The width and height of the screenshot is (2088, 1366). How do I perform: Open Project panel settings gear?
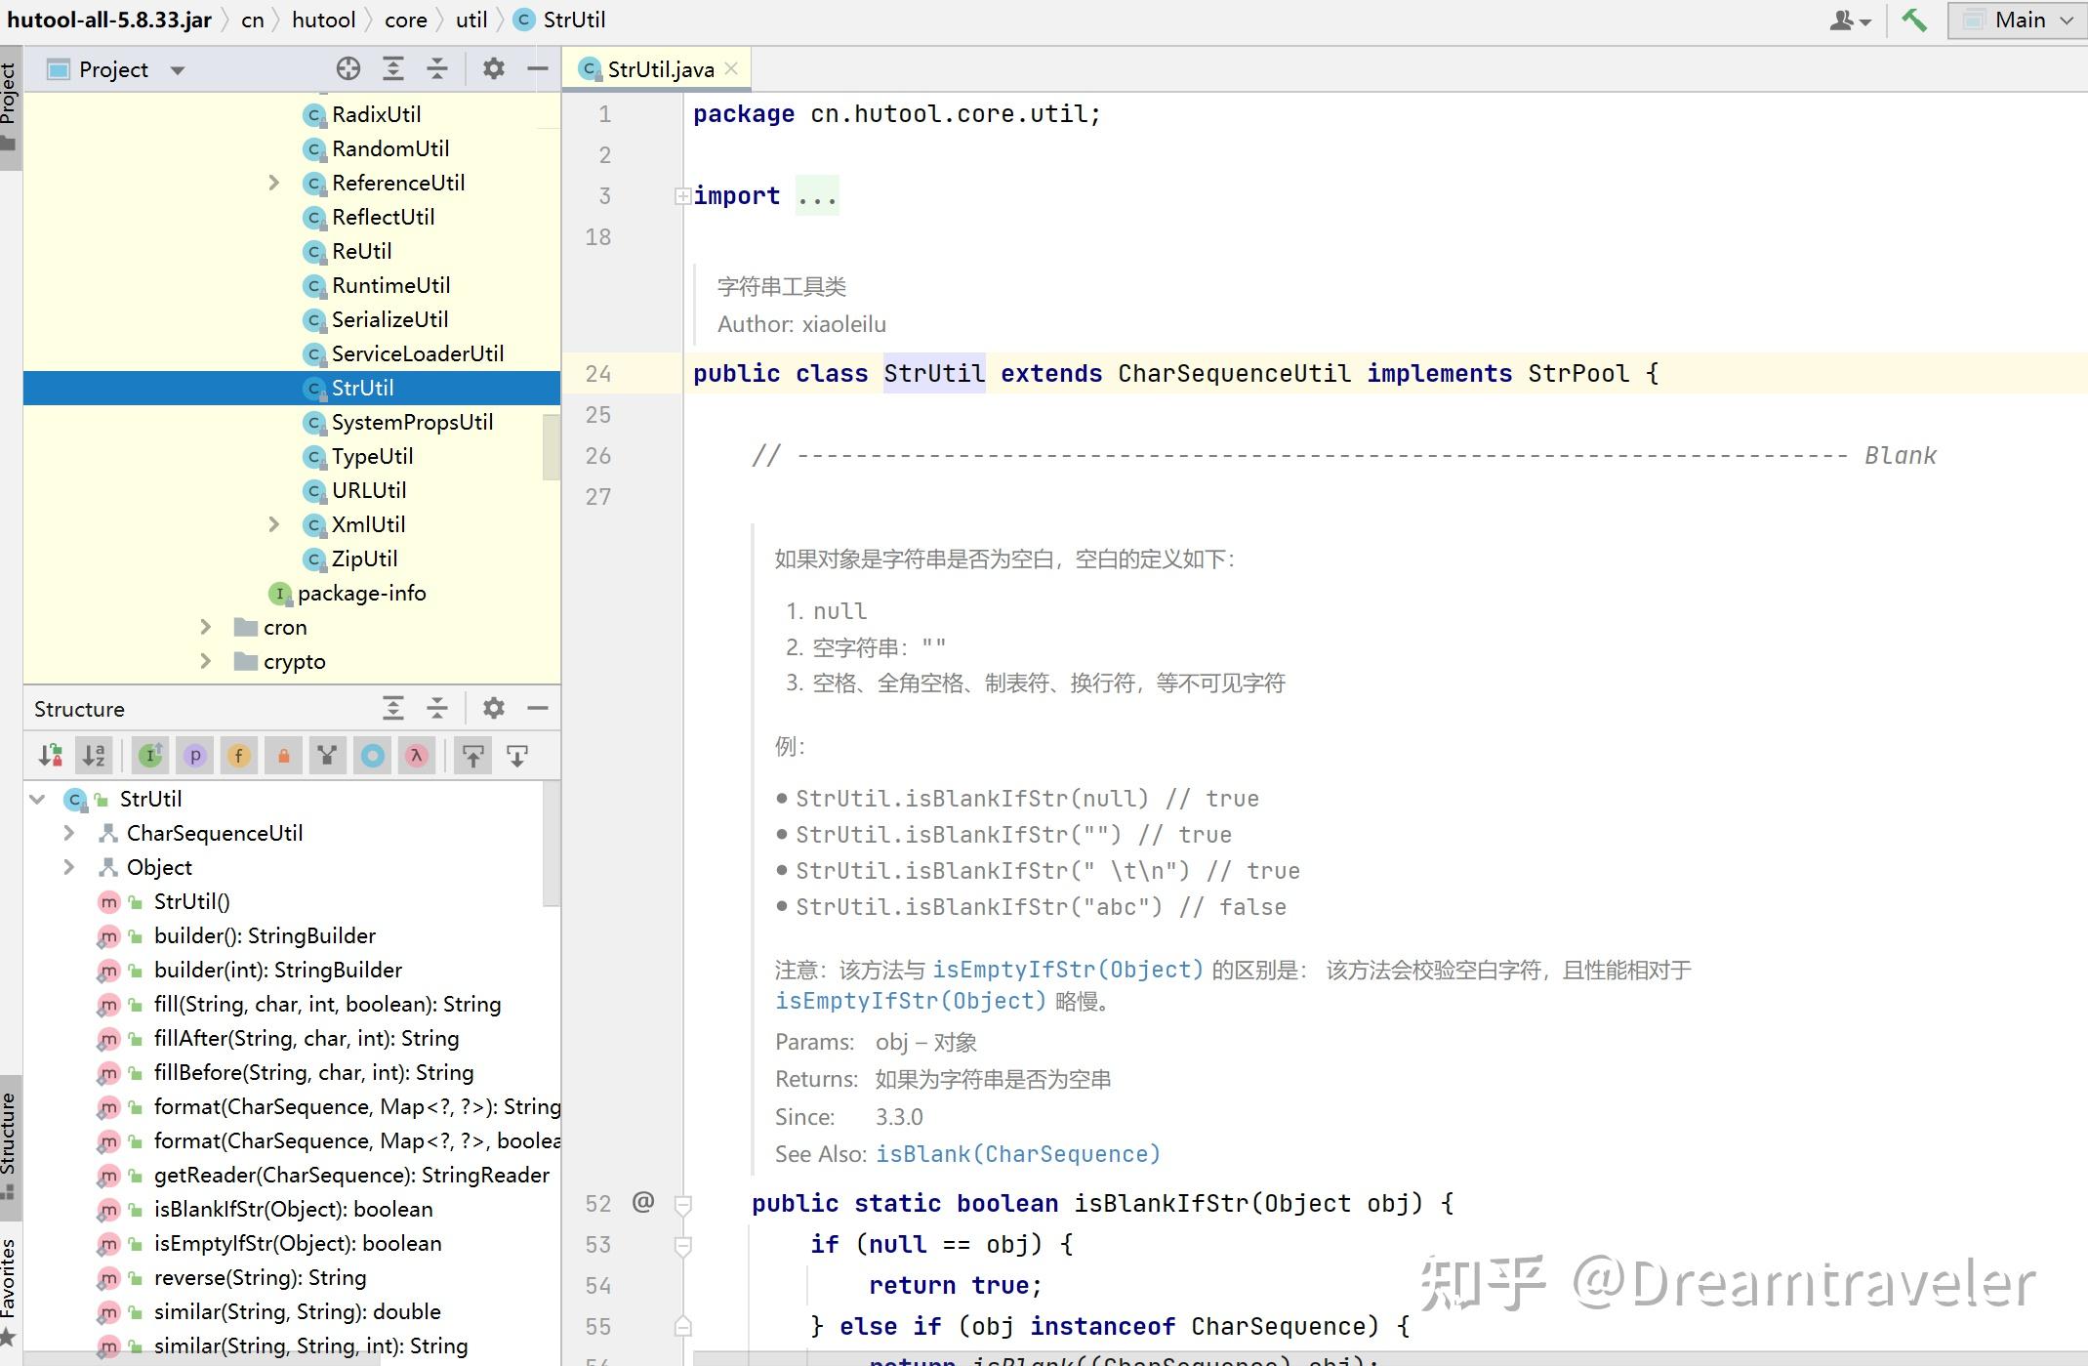(x=494, y=68)
